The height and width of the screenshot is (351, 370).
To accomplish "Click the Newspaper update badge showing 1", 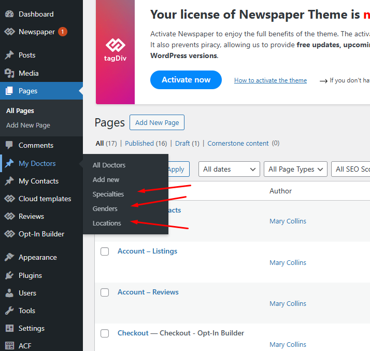I will point(63,32).
